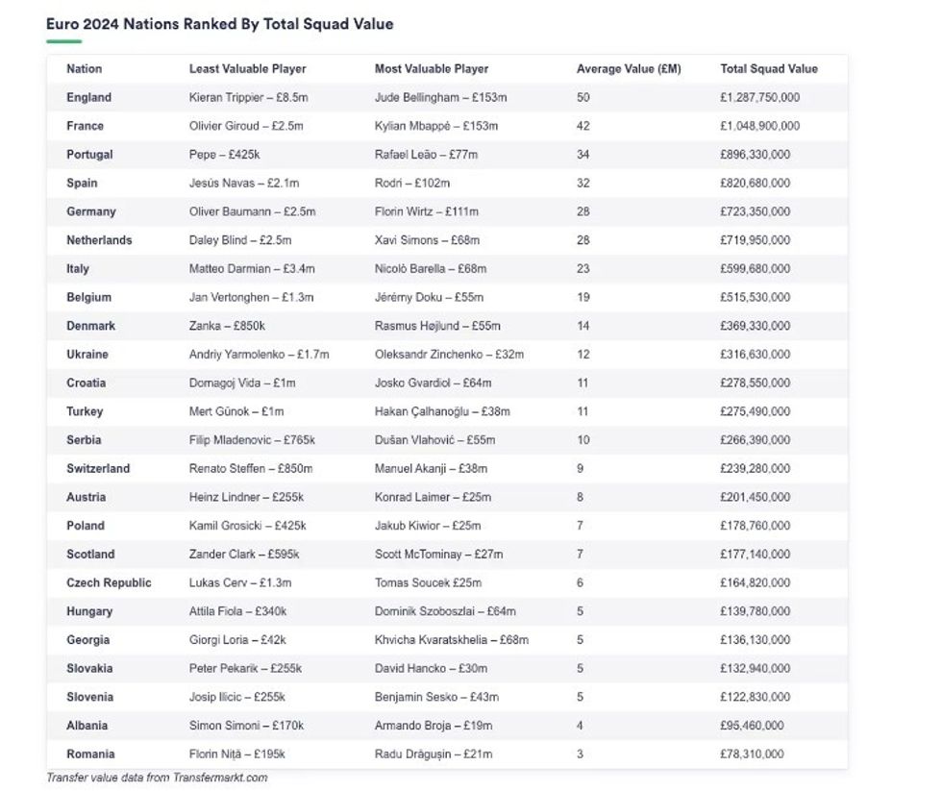Select the Portugal nation cell
The height and width of the screenshot is (791, 942).
(x=89, y=155)
